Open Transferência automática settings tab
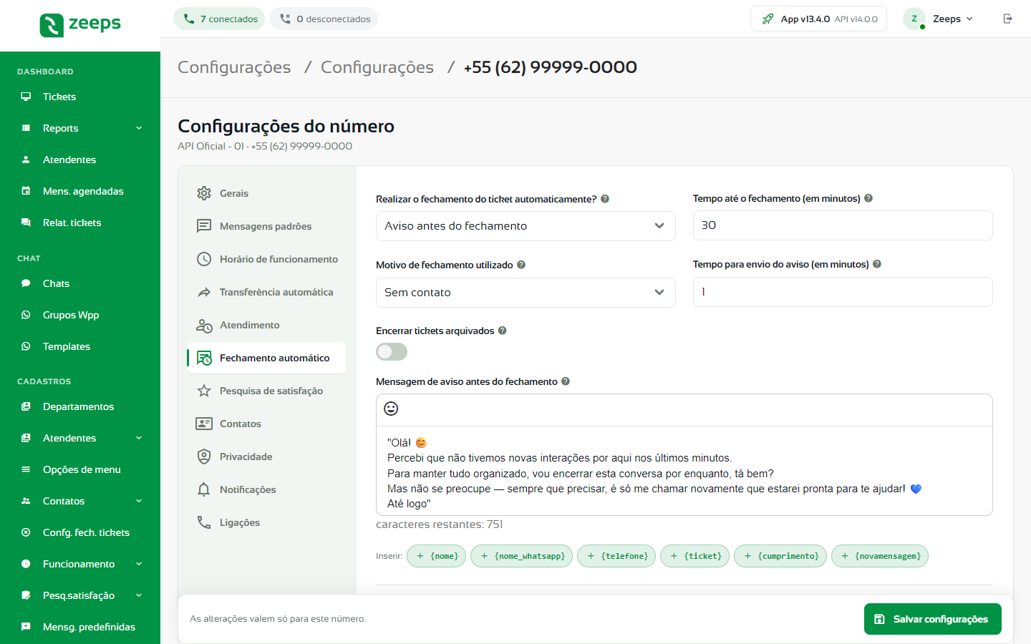Screen dimensions: 1031x644 pos(266,292)
